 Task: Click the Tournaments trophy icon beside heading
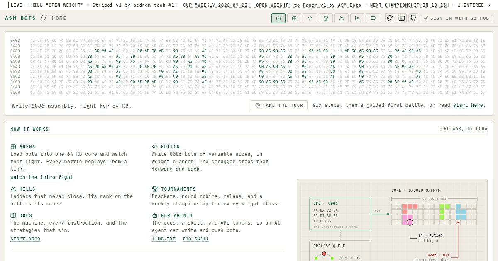[155, 189]
